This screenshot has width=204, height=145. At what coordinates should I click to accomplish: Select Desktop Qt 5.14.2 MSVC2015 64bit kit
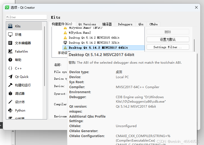click(x=94, y=38)
